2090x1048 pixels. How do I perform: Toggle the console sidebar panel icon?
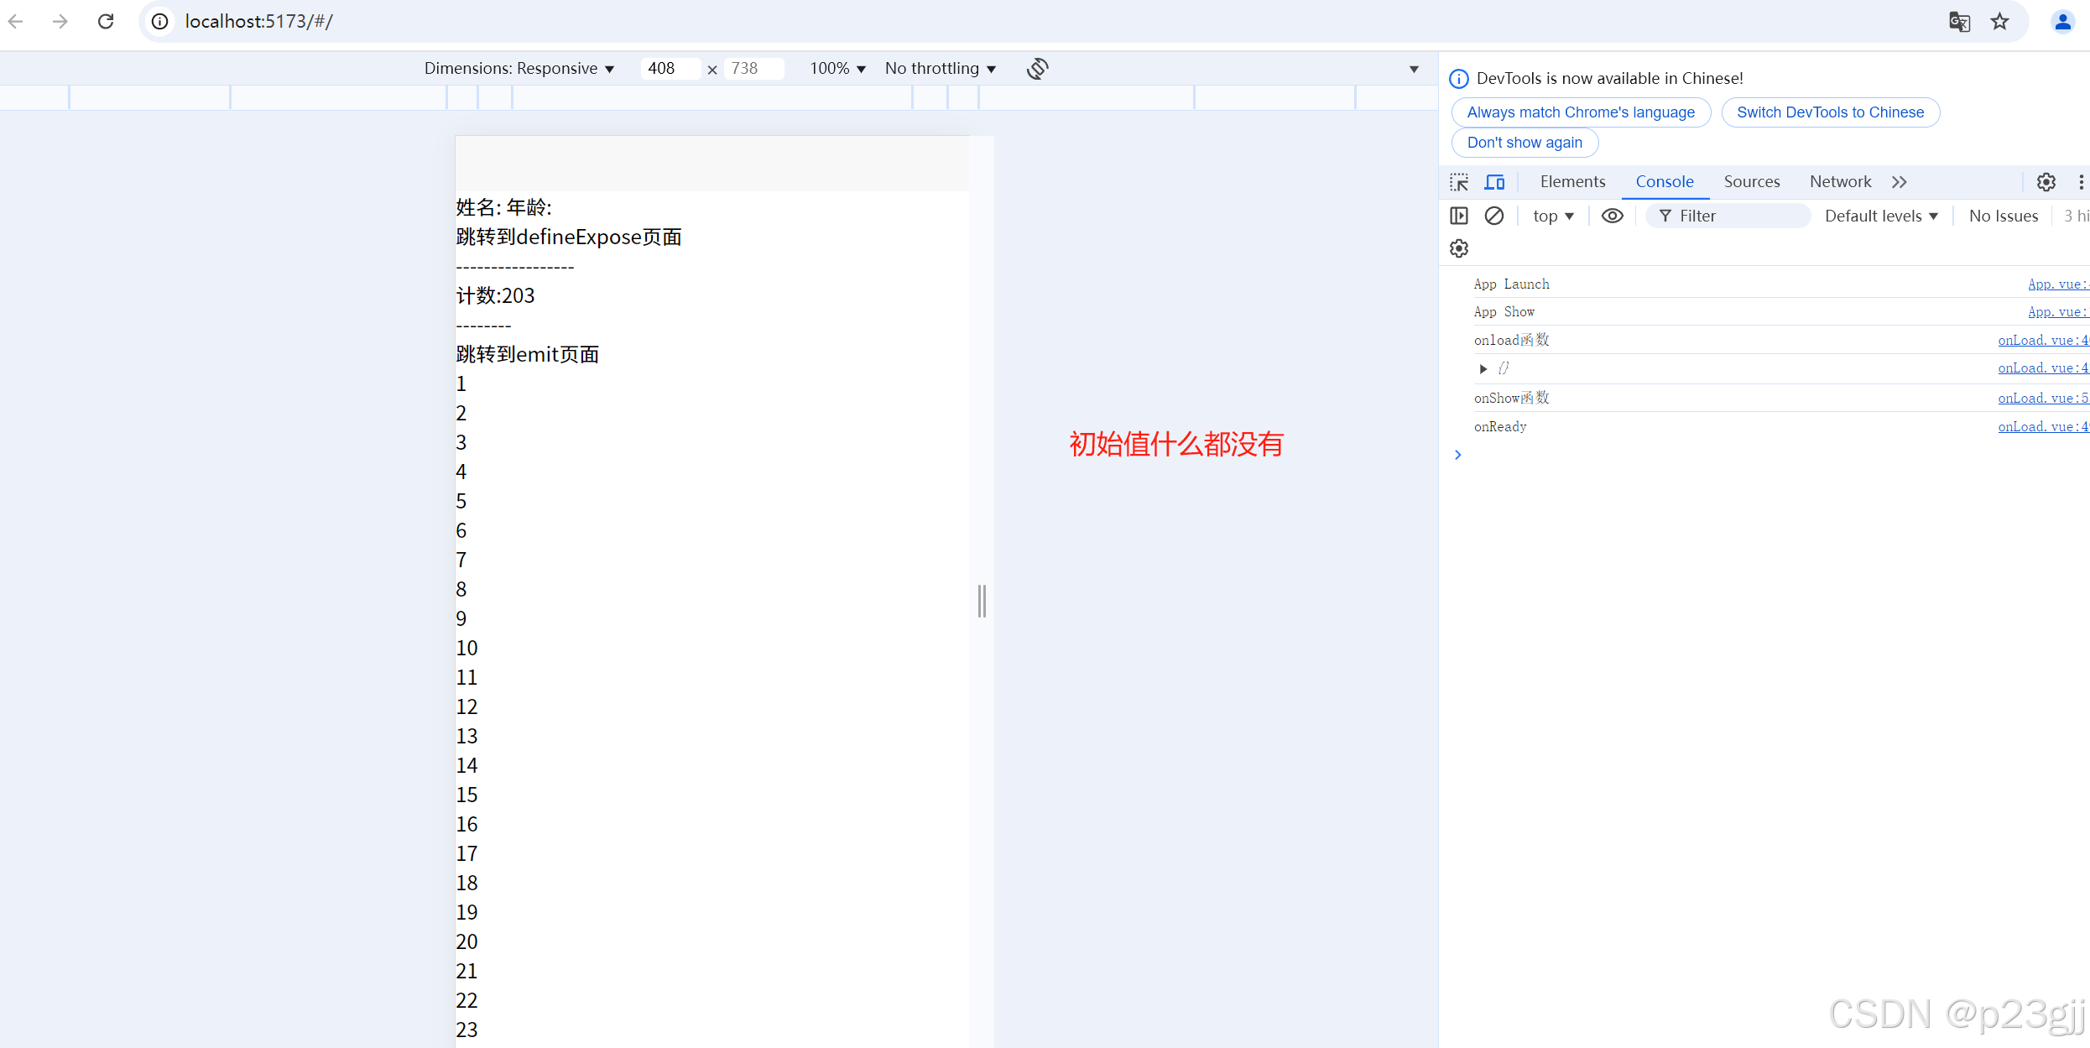pos(1459,216)
